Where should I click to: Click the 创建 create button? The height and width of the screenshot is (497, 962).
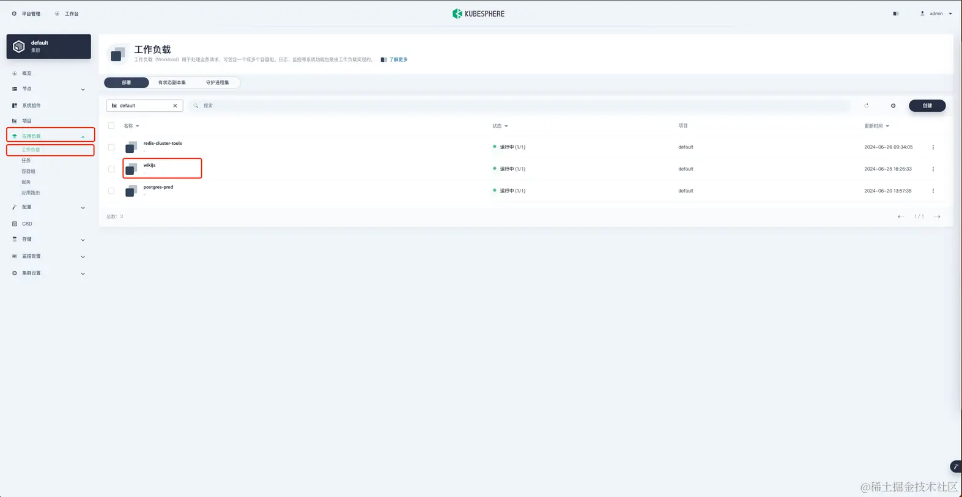pyautogui.click(x=927, y=106)
